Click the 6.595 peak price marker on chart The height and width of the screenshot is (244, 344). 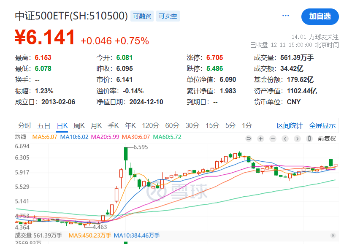[141, 147]
